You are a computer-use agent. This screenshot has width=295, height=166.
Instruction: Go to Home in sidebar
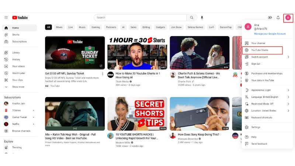click(20, 28)
